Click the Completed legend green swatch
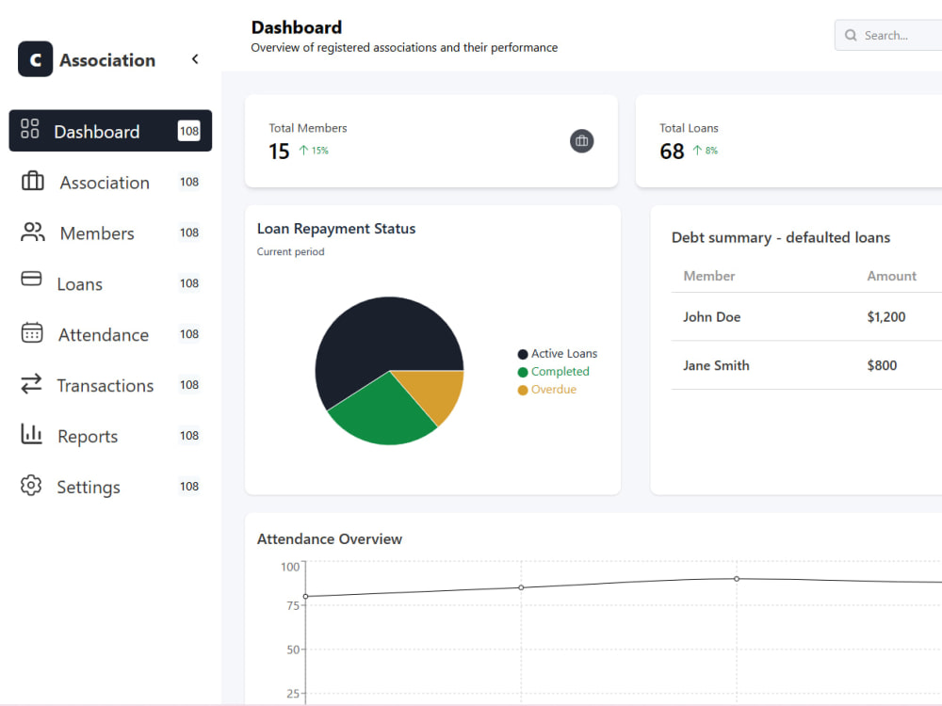The height and width of the screenshot is (706, 942). point(523,372)
